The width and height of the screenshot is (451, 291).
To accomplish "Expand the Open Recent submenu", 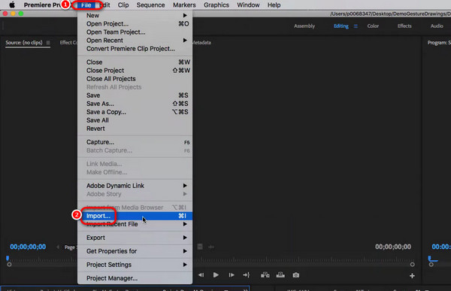I will point(135,41).
